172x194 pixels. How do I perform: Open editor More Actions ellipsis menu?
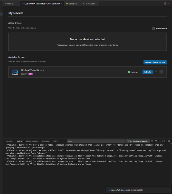tap(169, 4)
